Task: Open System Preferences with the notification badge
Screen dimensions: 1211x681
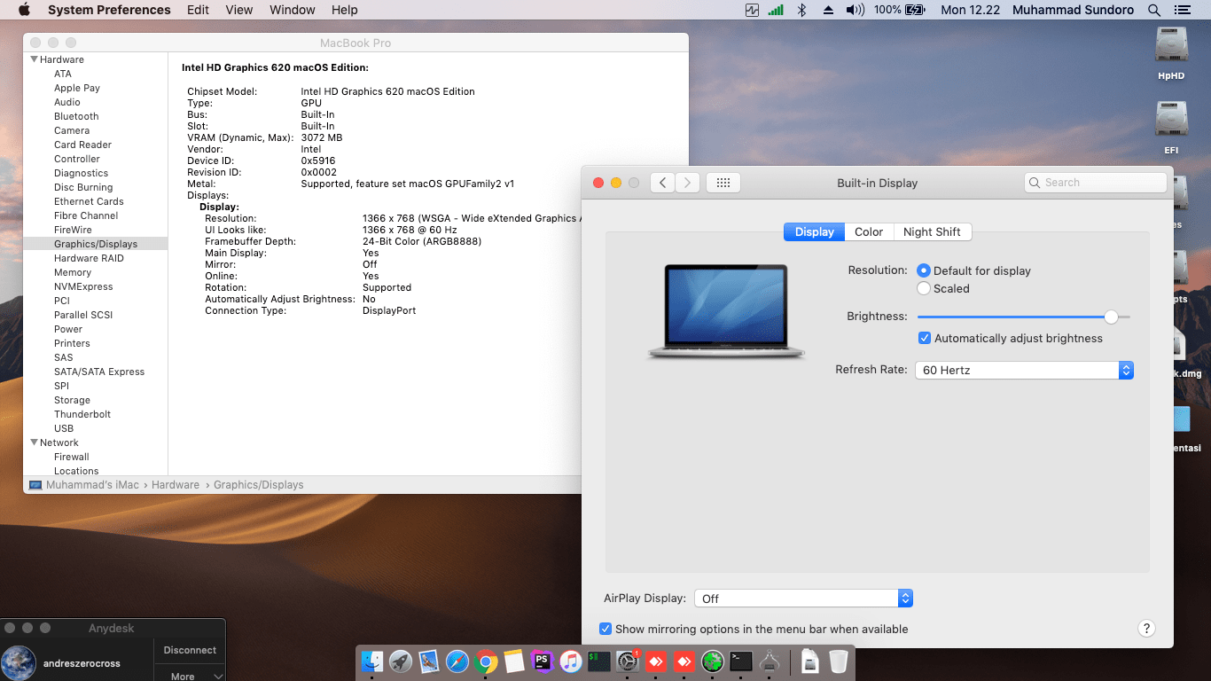Action: pyautogui.click(x=627, y=661)
